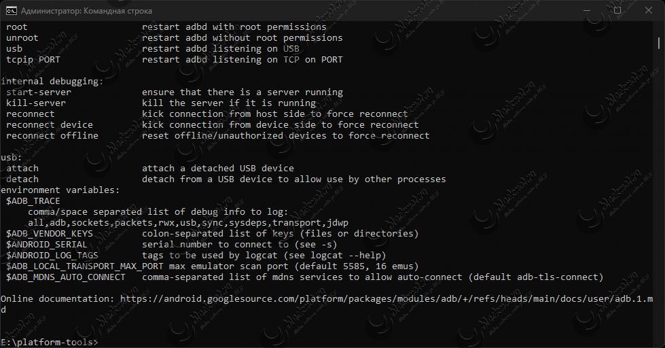Click the online documentation googlesource URL

pyautogui.click(x=387, y=299)
